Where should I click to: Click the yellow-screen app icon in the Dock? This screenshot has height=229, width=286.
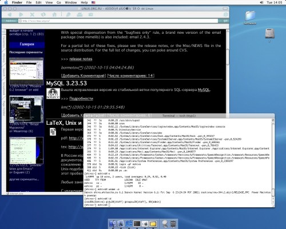coord(153,224)
